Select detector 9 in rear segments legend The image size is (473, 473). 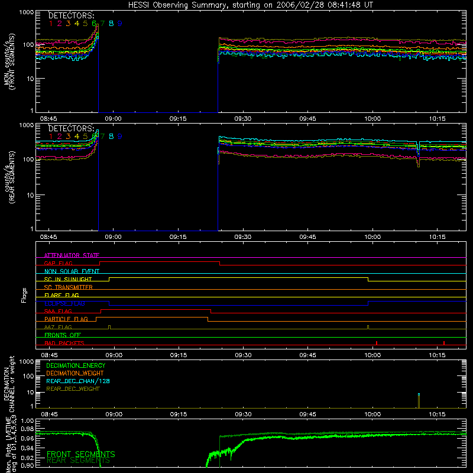(x=120, y=137)
